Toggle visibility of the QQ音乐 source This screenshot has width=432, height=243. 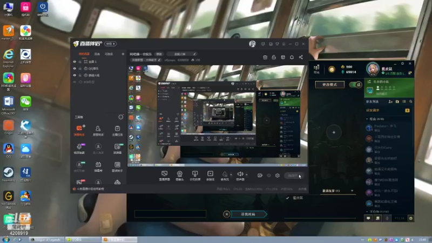75,69
